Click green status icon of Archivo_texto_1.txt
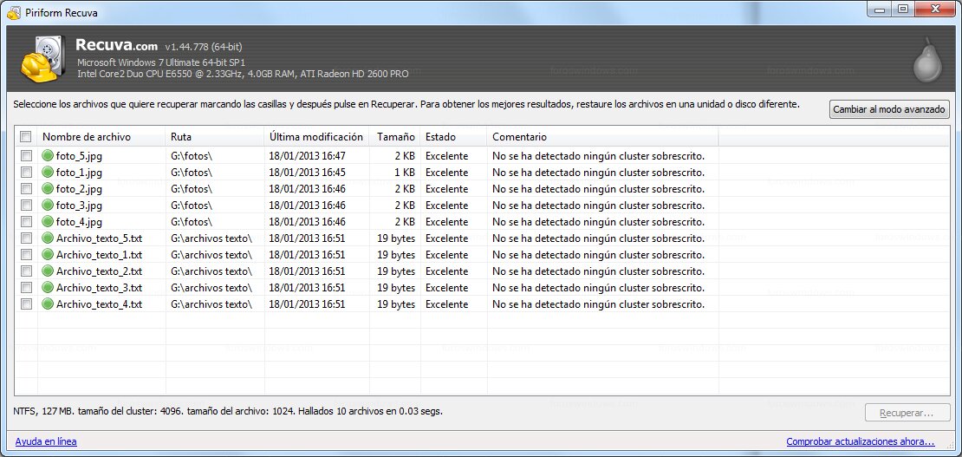The height and width of the screenshot is (457, 962). click(48, 255)
